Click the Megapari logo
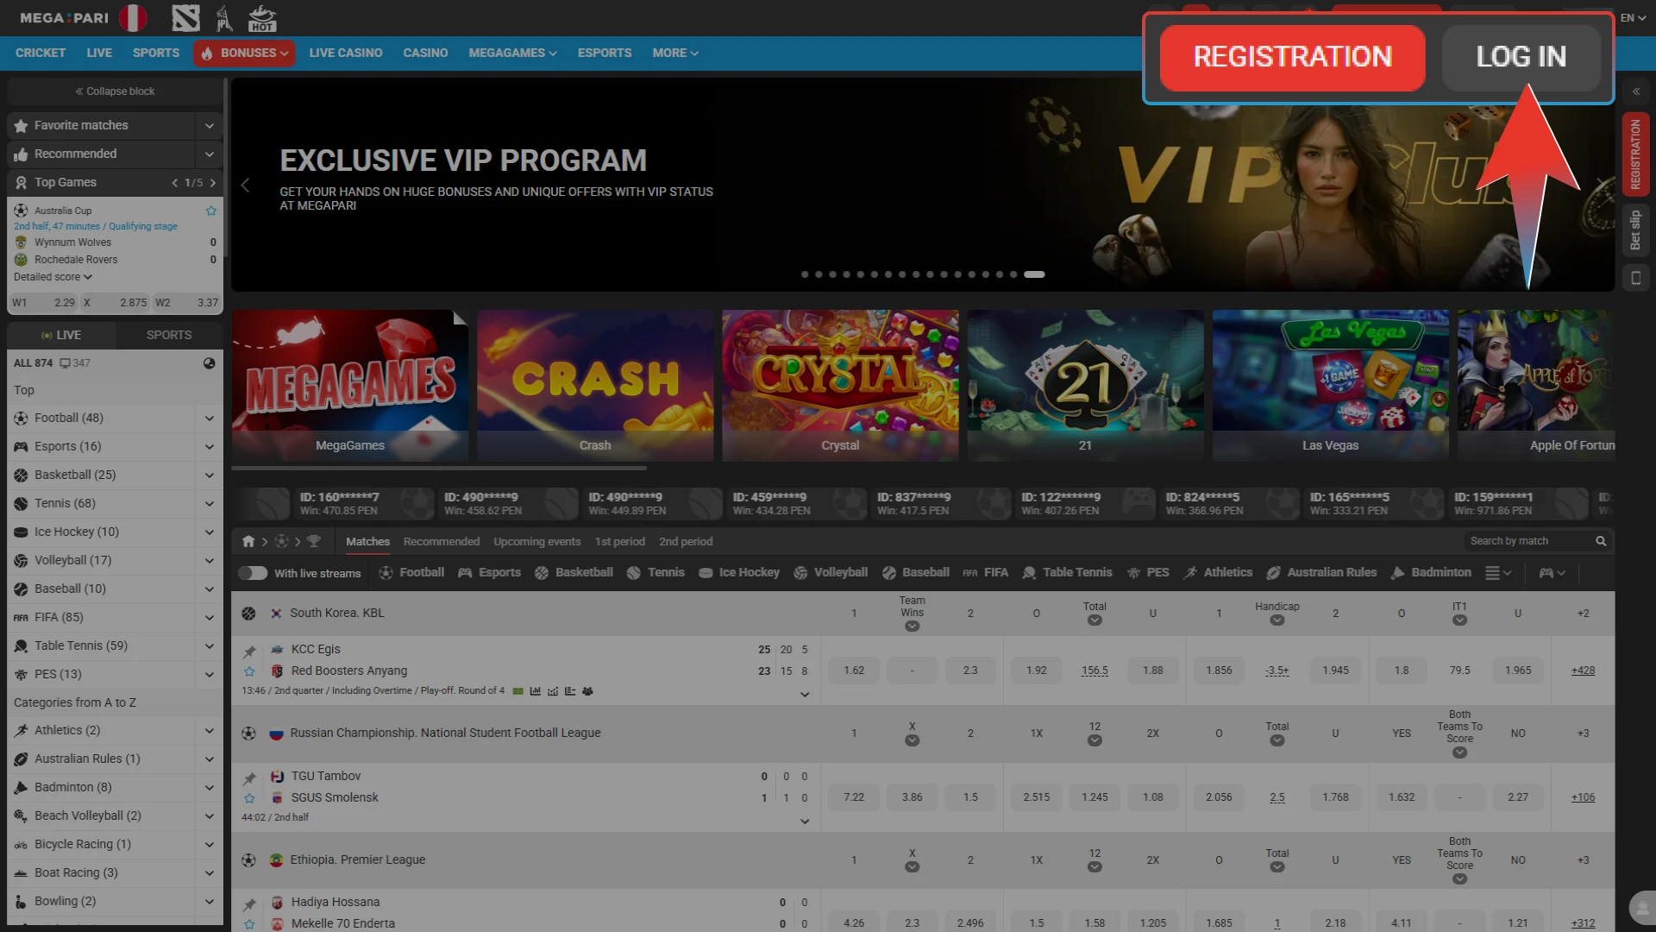 [x=64, y=17]
